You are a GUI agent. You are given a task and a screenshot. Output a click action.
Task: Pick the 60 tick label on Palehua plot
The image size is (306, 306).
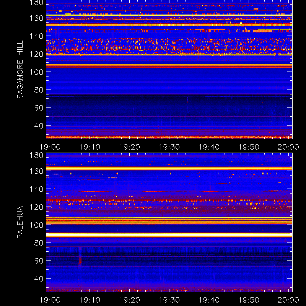coord(39,261)
